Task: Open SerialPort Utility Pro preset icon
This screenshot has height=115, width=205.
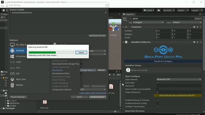Action: [197, 42]
